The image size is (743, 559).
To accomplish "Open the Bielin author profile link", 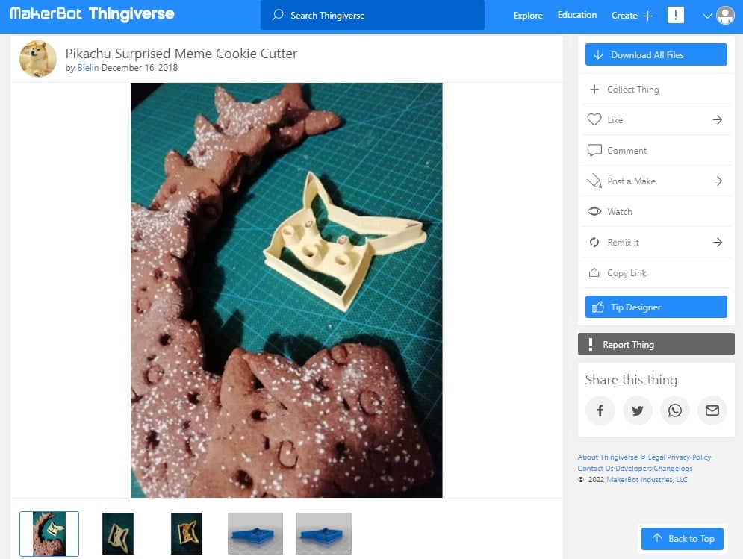I will click(88, 68).
